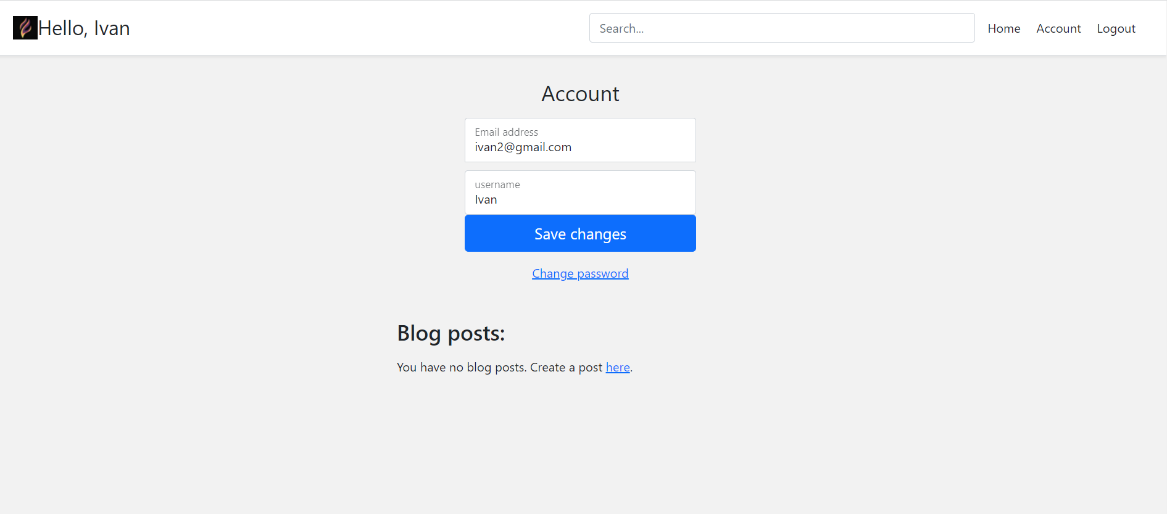Log out via the Logout link

(x=1116, y=28)
